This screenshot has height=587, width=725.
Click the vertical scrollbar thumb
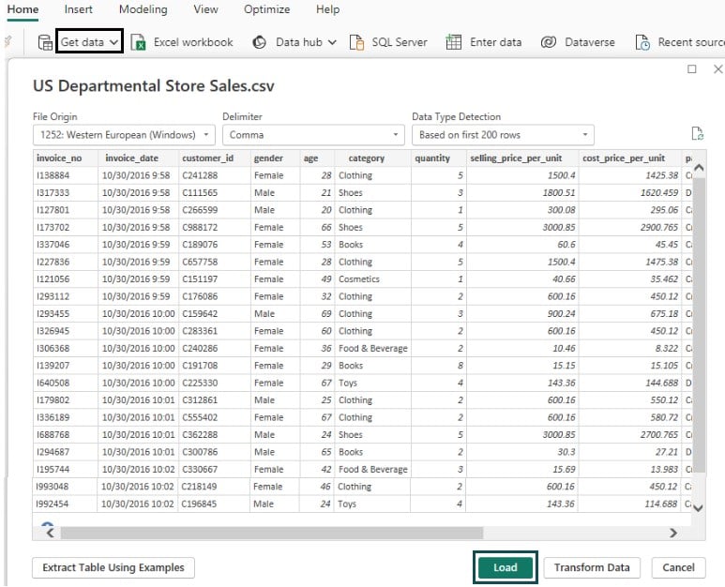699,324
